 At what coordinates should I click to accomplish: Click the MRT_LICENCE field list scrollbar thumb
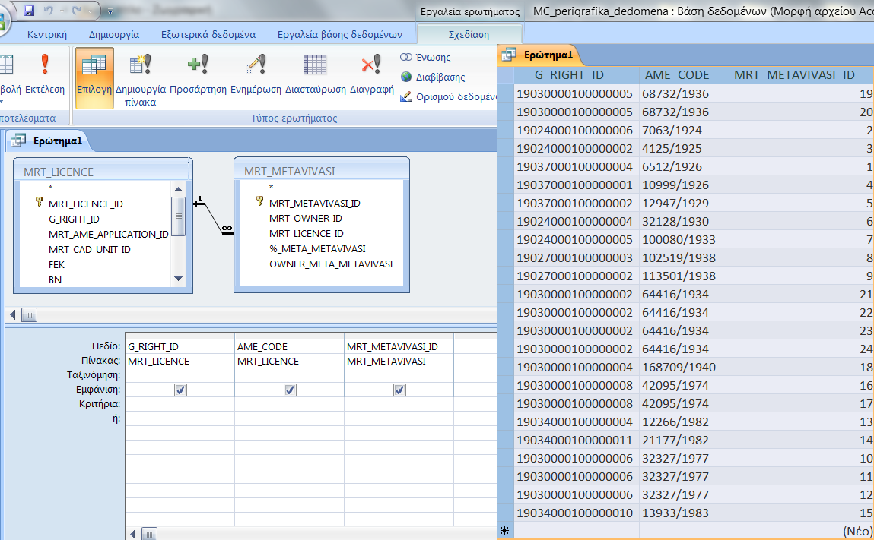click(178, 216)
